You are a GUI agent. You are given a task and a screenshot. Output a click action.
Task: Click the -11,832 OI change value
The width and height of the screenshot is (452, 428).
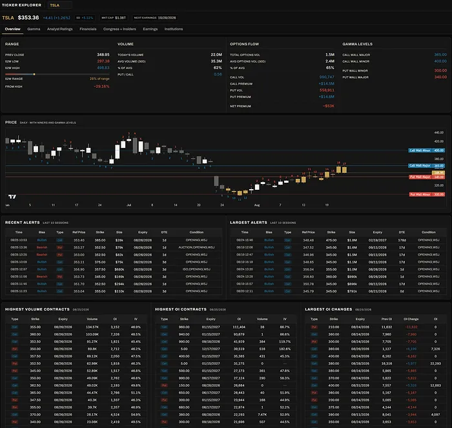411,327
